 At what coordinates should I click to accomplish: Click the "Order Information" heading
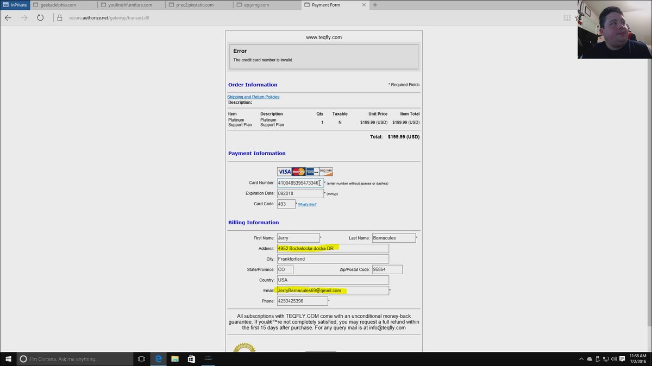(253, 85)
